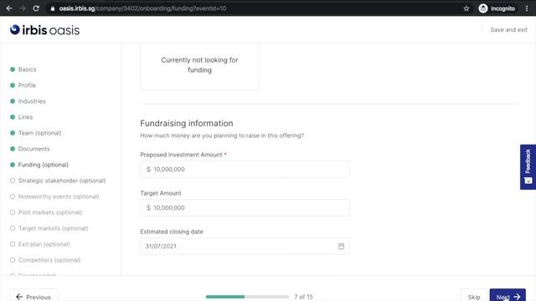The image size is (536, 301).
Task: Open the Feedback side tab
Action: 528,167
